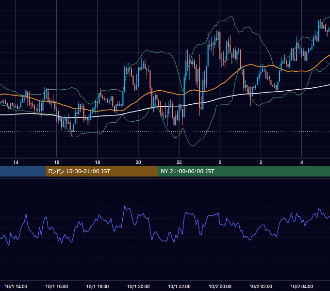The width and height of the screenshot is (330, 291).
Task: Click the 10/2 02:00 date label
Action: tap(261, 286)
